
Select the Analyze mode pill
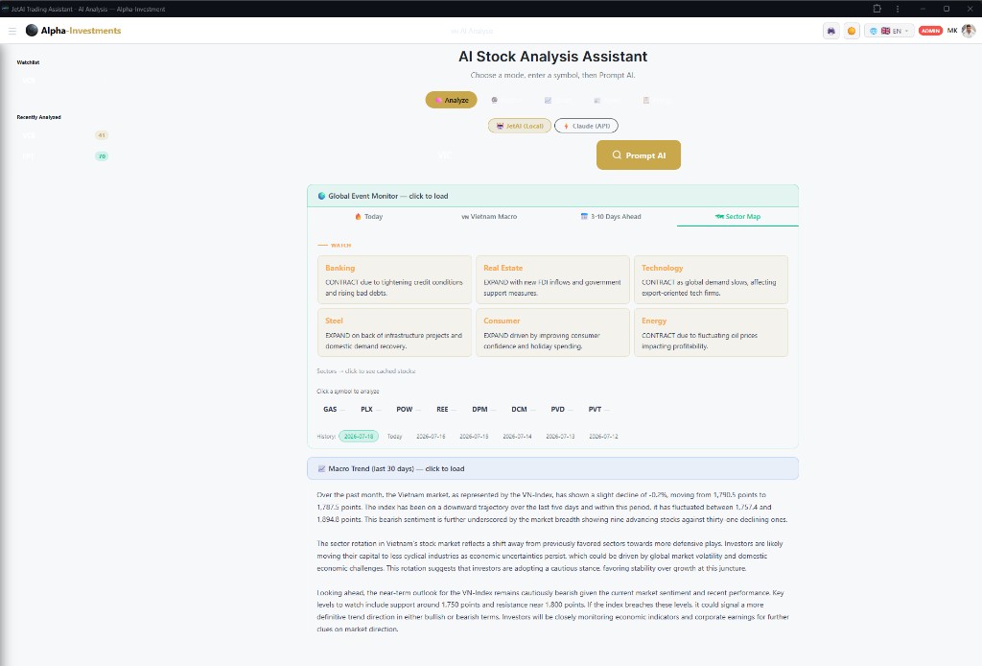coord(451,100)
